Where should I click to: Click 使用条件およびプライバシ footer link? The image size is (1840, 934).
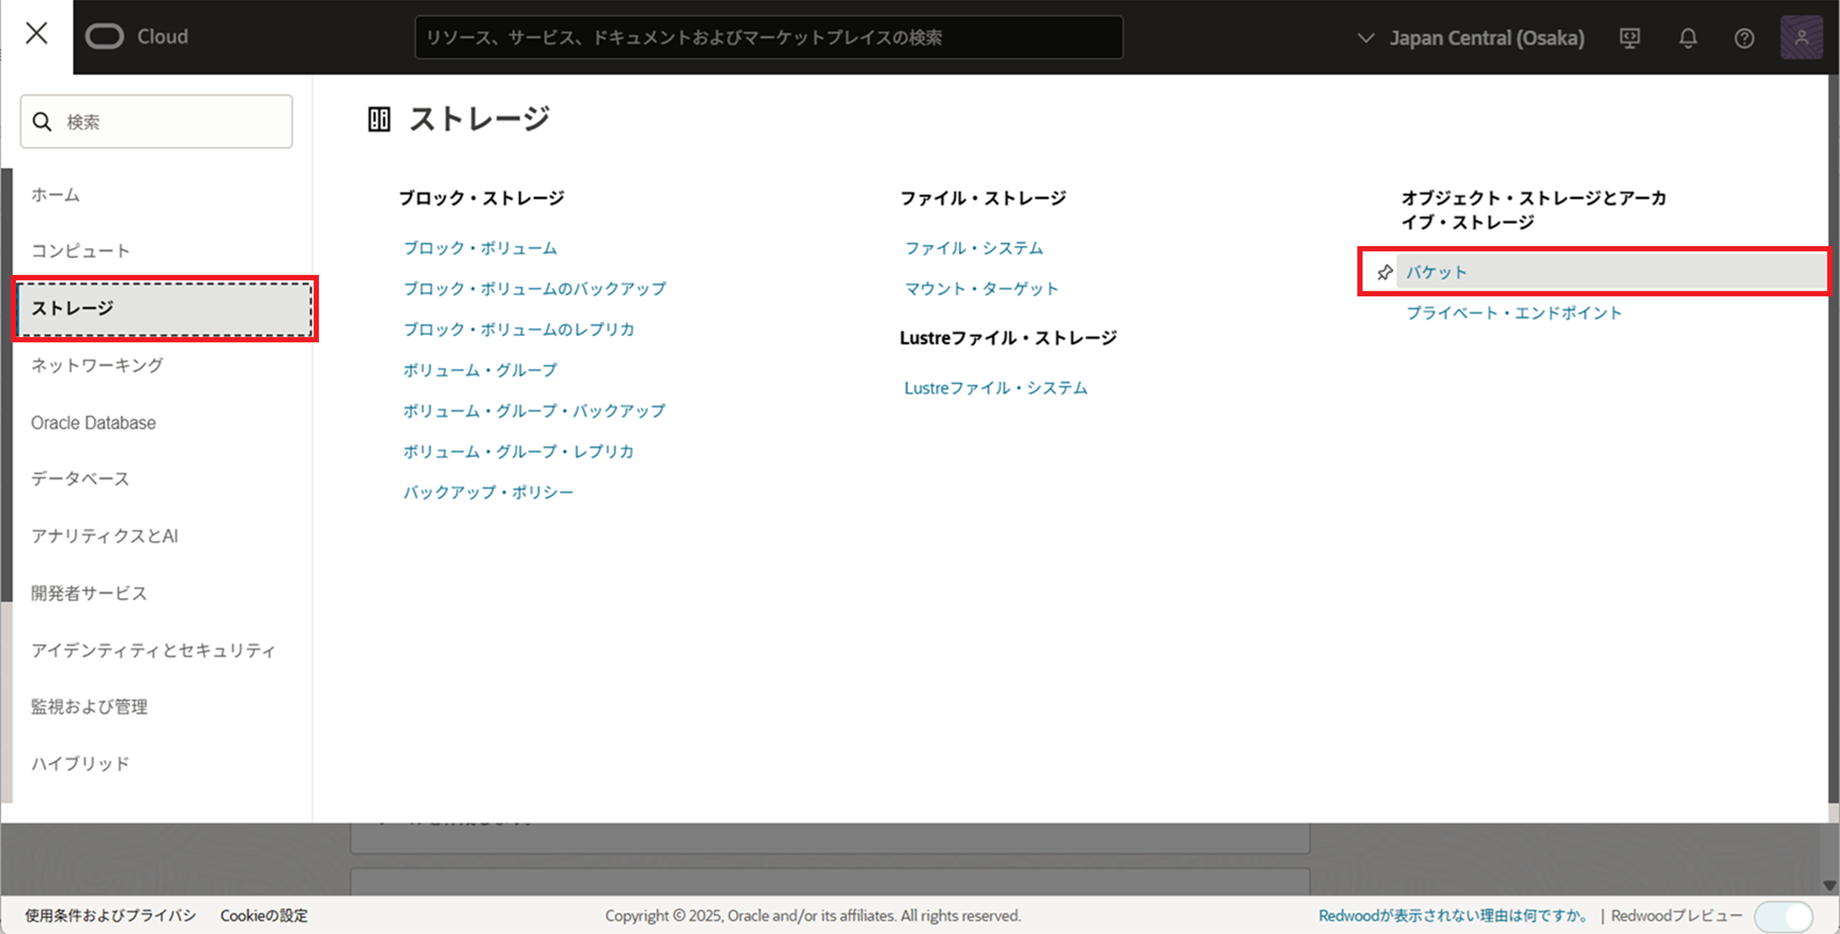pos(111,916)
